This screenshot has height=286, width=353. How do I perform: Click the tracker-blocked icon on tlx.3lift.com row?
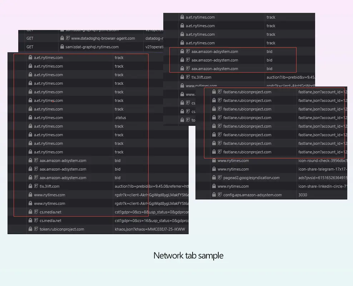35,186
